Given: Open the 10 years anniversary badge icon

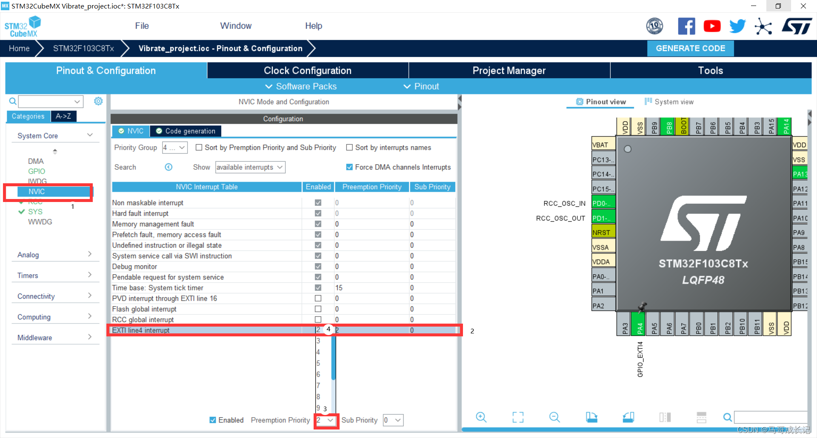Looking at the screenshot, I should [x=654, y=26].
